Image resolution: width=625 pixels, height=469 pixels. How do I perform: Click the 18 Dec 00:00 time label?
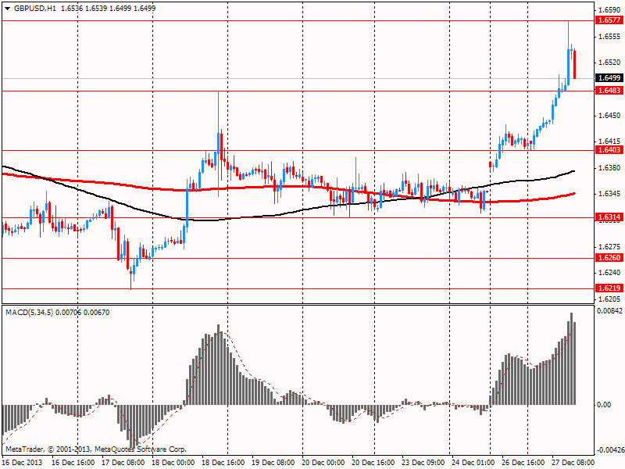pos(173,463)
